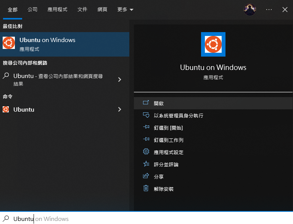Click the Ubuntu on Windows title in preview pane
The image size is (293, 224).
[213, 67]
